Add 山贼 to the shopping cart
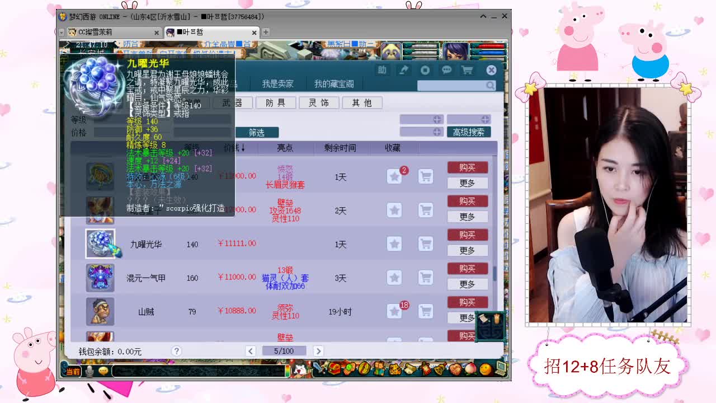 tap(426, 311)
